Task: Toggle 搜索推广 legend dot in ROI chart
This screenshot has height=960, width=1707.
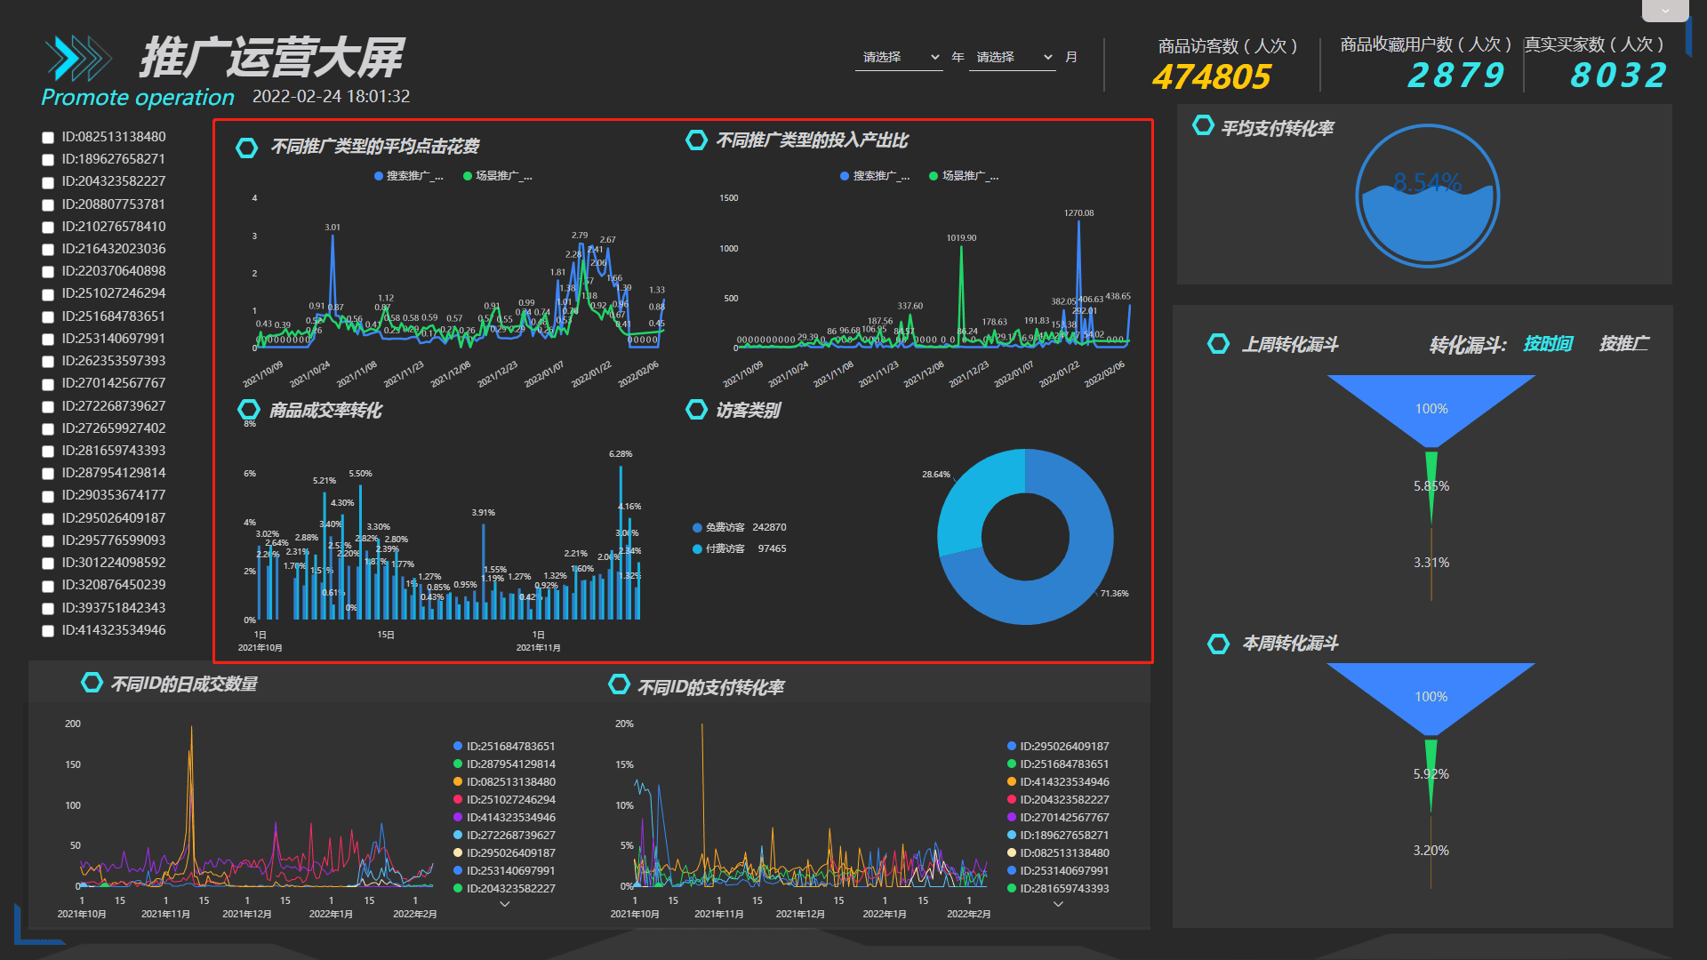Action: click(x=845, y=176)
